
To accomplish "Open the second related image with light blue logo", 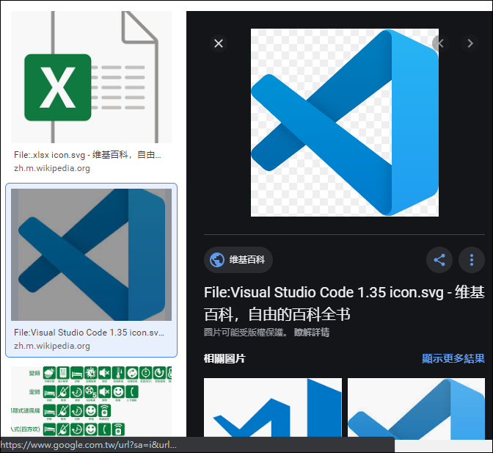I will coord(416,408).
